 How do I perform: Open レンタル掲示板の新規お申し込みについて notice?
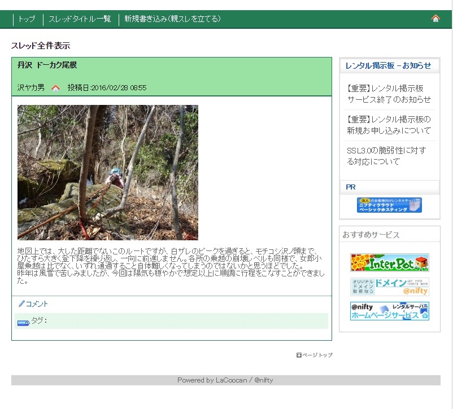389,125
